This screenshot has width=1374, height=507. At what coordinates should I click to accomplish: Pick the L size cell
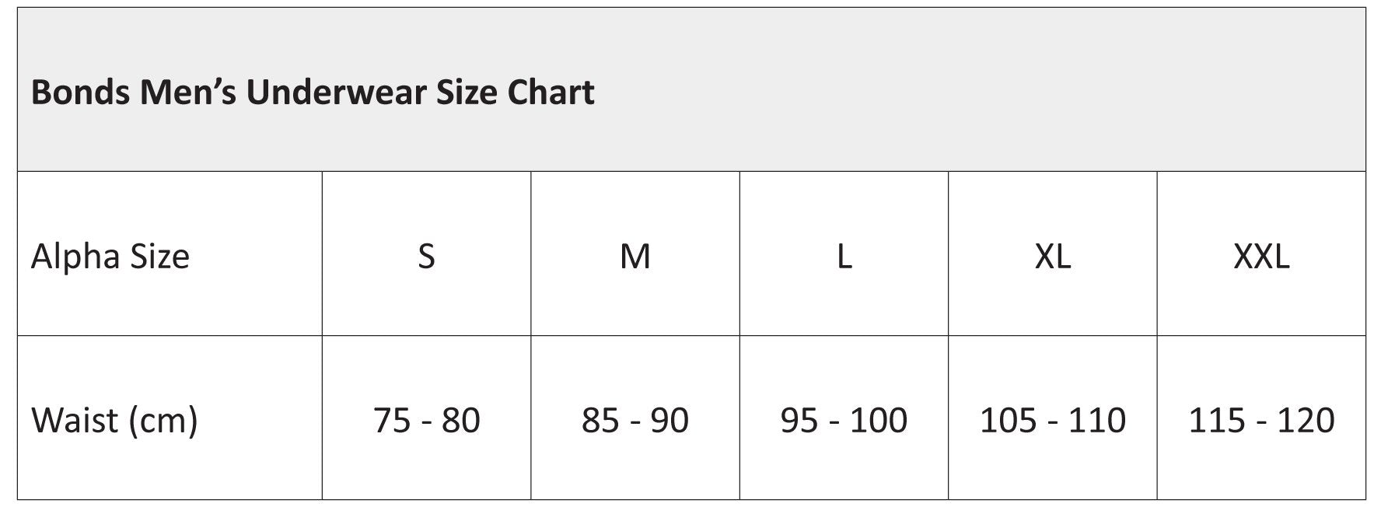tap(844, 257)
